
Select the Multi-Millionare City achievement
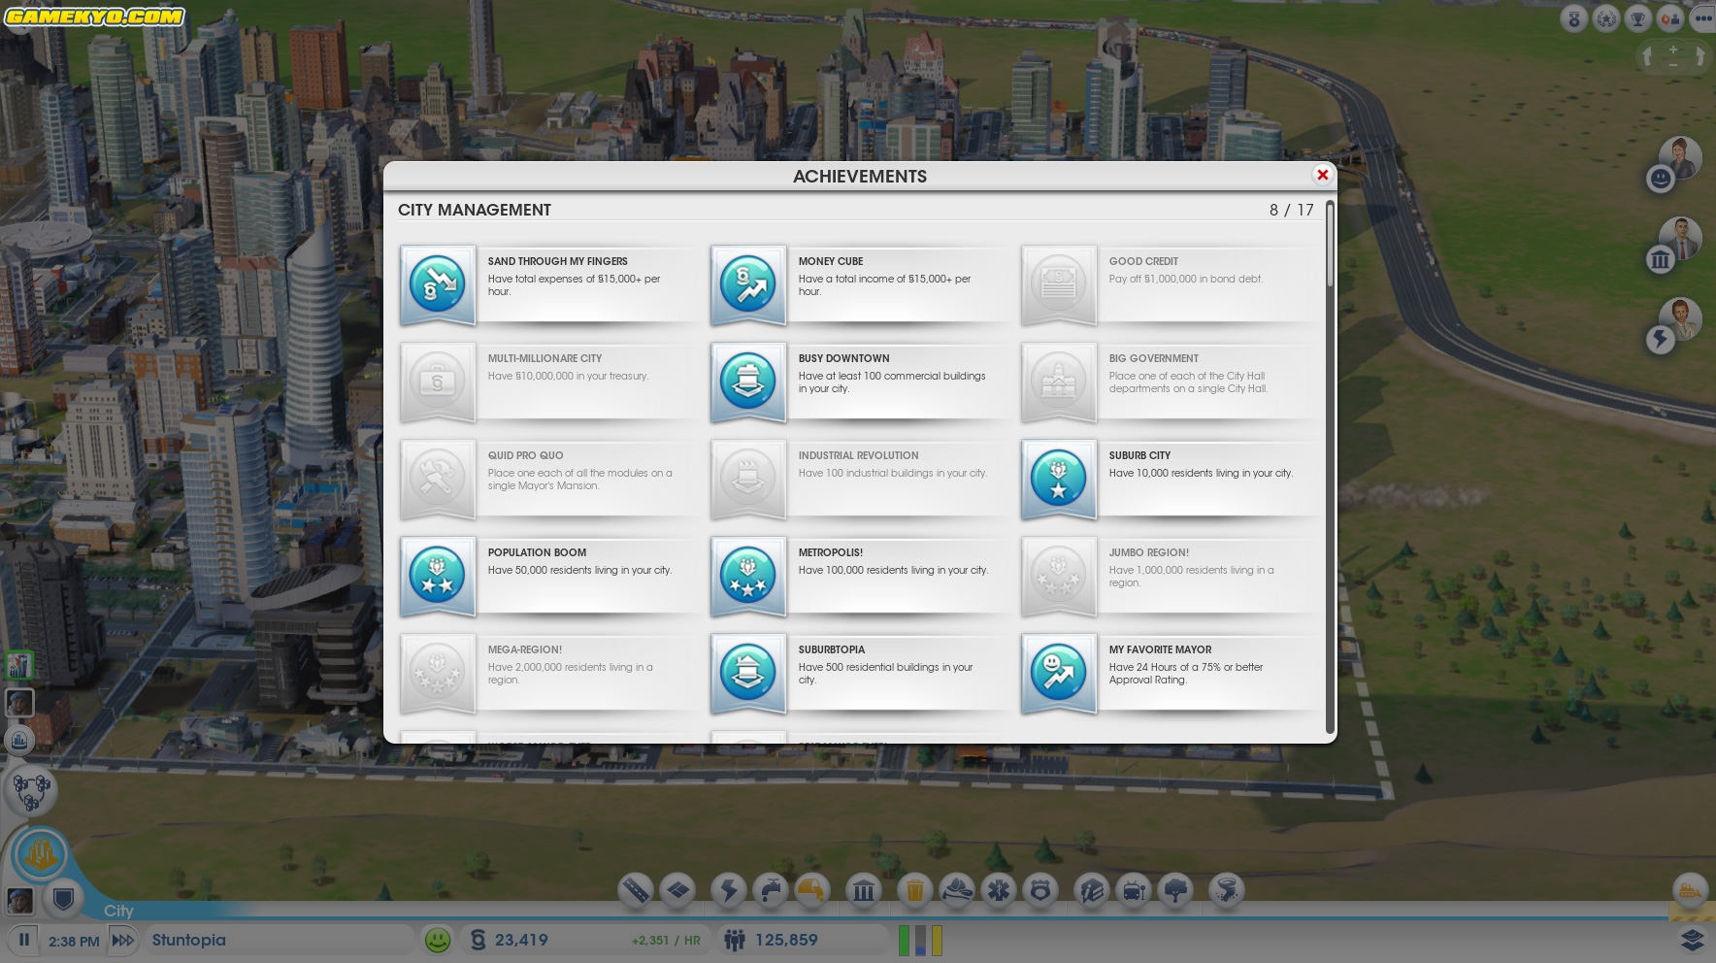[x=550, y=382]
